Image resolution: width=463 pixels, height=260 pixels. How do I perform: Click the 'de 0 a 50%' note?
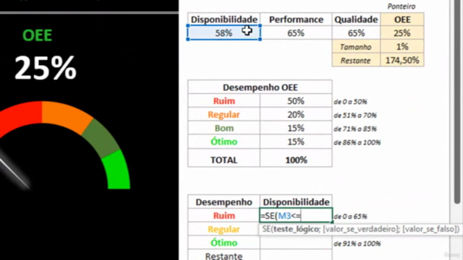coord(350,102)
